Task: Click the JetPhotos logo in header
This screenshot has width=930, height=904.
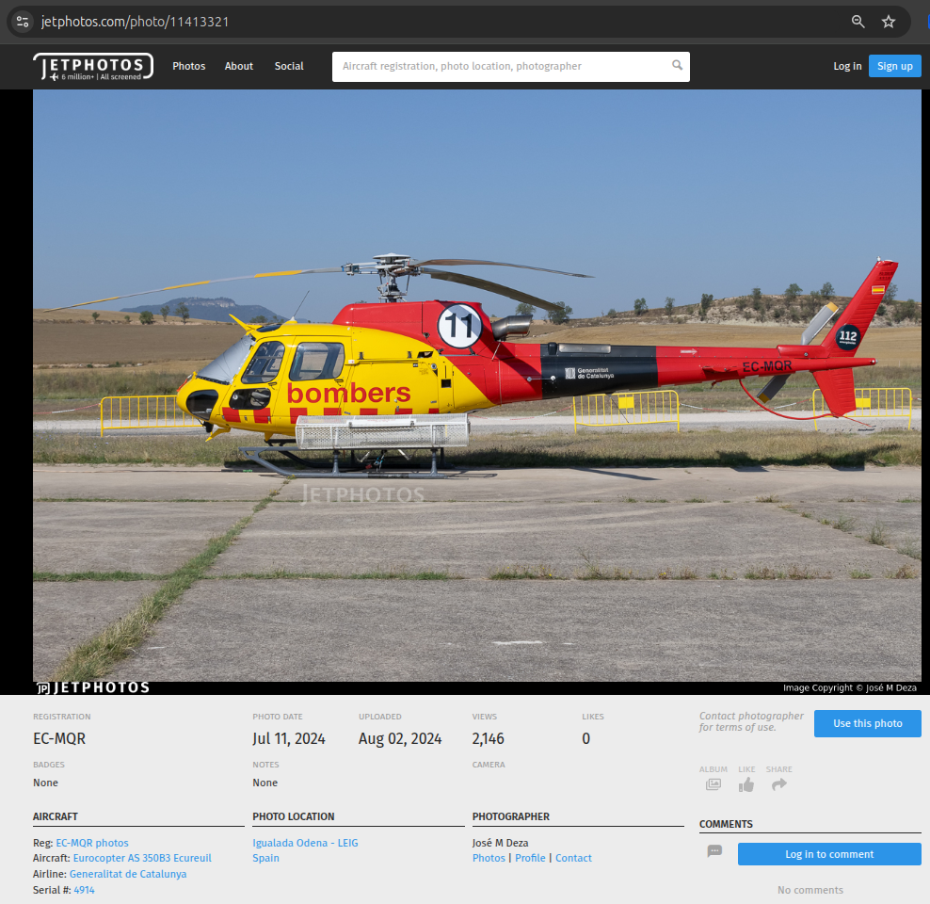Action: (x=92, y=67)
